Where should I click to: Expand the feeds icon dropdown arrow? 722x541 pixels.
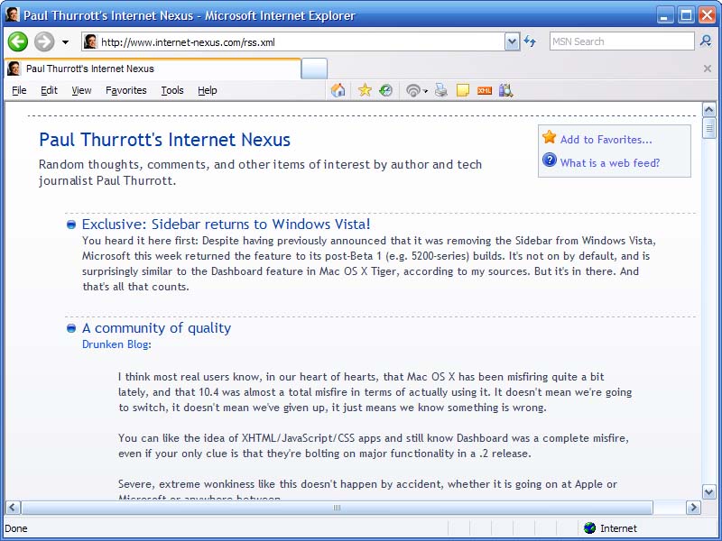(x=425, y=91)
